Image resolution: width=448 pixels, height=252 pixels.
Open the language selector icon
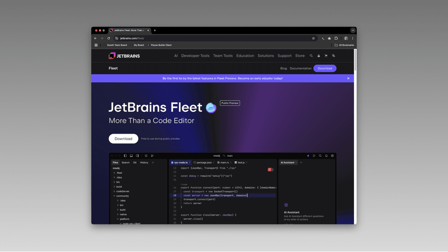pos(333,55)
